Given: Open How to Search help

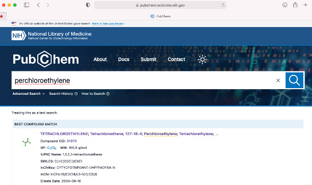Looking at the screenshot, I should 95,93.
